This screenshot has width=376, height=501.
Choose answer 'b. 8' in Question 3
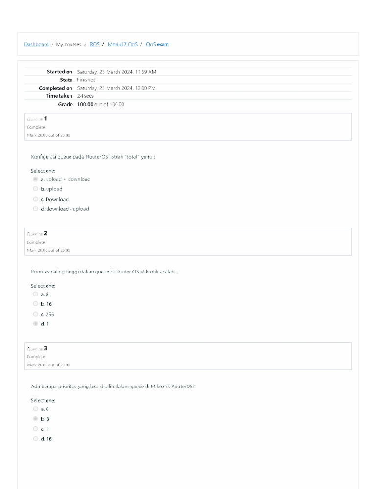(35, 419)
